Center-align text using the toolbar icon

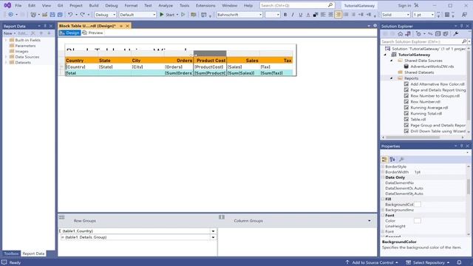point(330,15)
